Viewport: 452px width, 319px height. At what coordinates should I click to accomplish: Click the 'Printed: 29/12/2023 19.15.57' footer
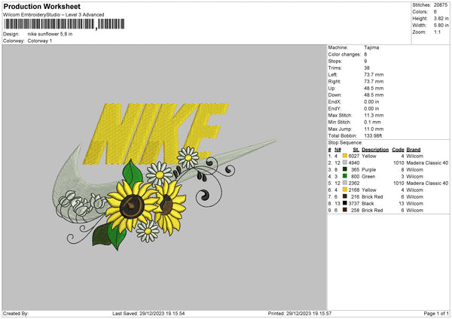(x=300, y=313)
